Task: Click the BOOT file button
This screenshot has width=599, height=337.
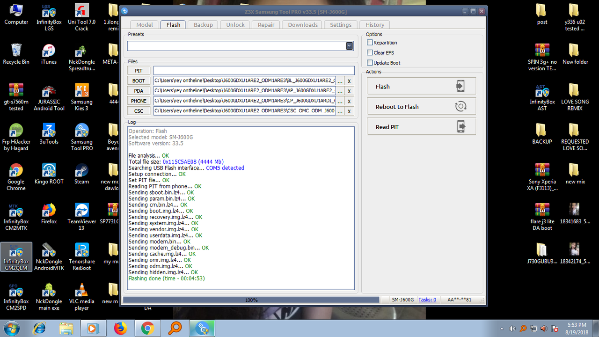Action: coord(139,81)
